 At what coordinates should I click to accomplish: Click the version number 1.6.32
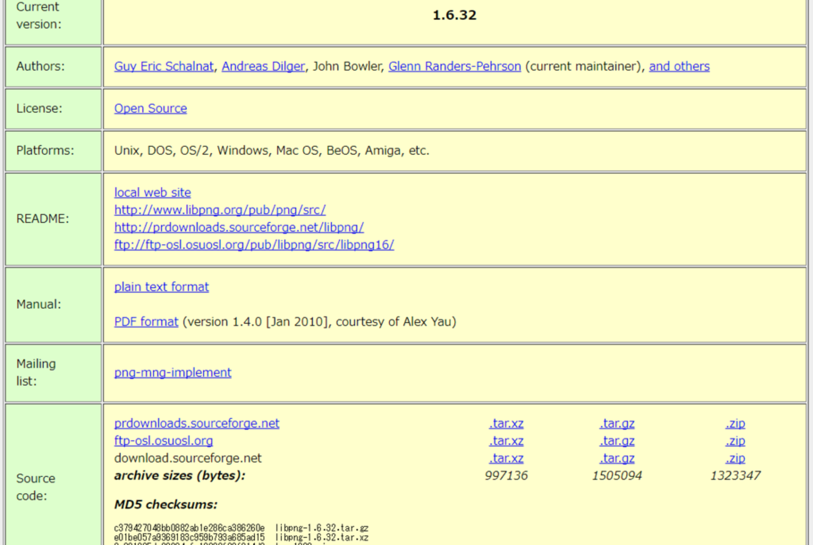click(455, 15)
